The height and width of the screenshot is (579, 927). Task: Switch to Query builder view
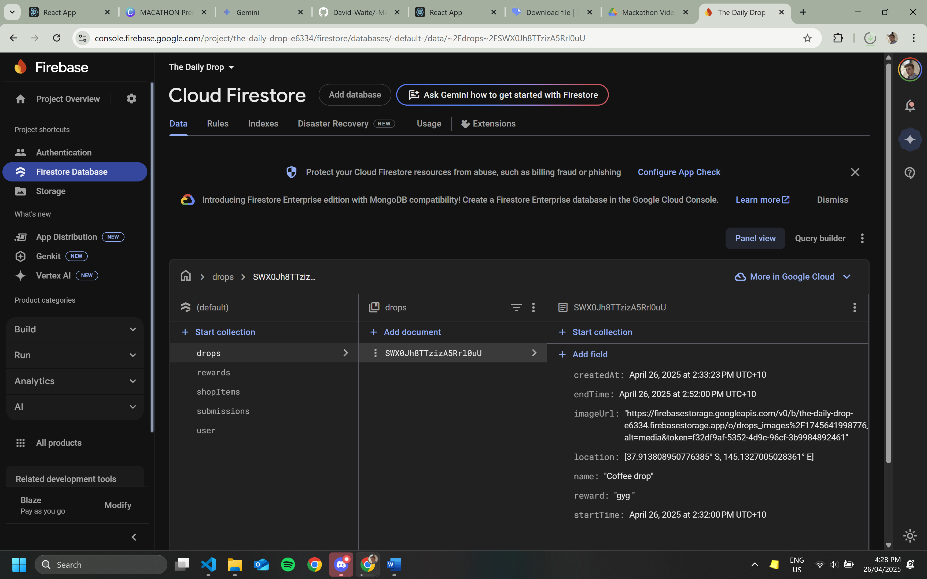(x=820, y=238)
